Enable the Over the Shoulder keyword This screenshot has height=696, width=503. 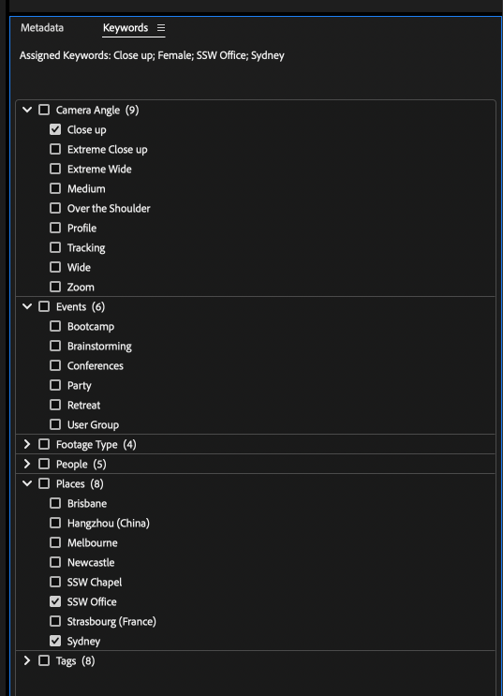click(55, 208)
